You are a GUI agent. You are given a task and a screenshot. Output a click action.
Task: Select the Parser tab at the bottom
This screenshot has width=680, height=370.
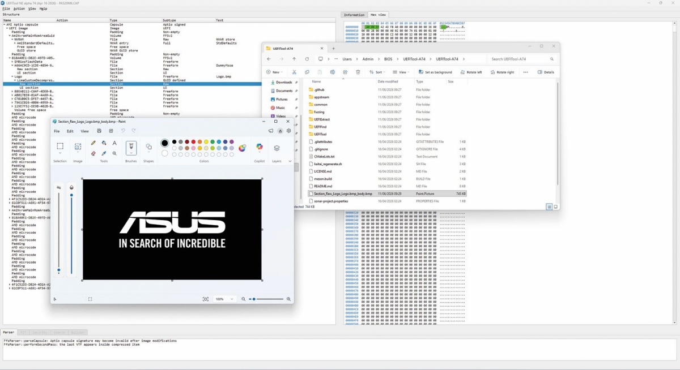pos(8,332)
